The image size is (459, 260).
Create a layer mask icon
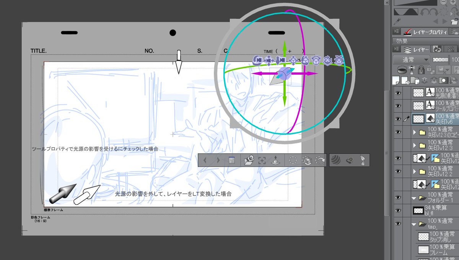tap(443, 80)
